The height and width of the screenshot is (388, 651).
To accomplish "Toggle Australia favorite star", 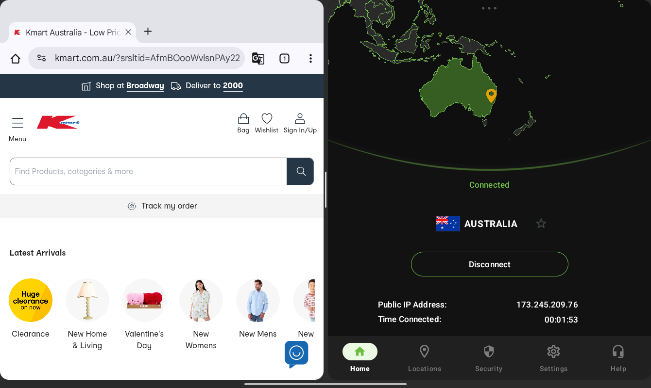I will (x=541, y=224).
